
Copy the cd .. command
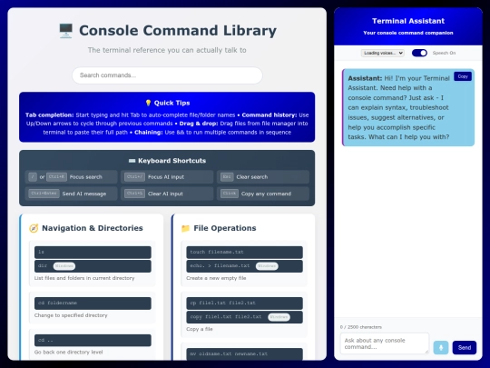coord(93,340)
